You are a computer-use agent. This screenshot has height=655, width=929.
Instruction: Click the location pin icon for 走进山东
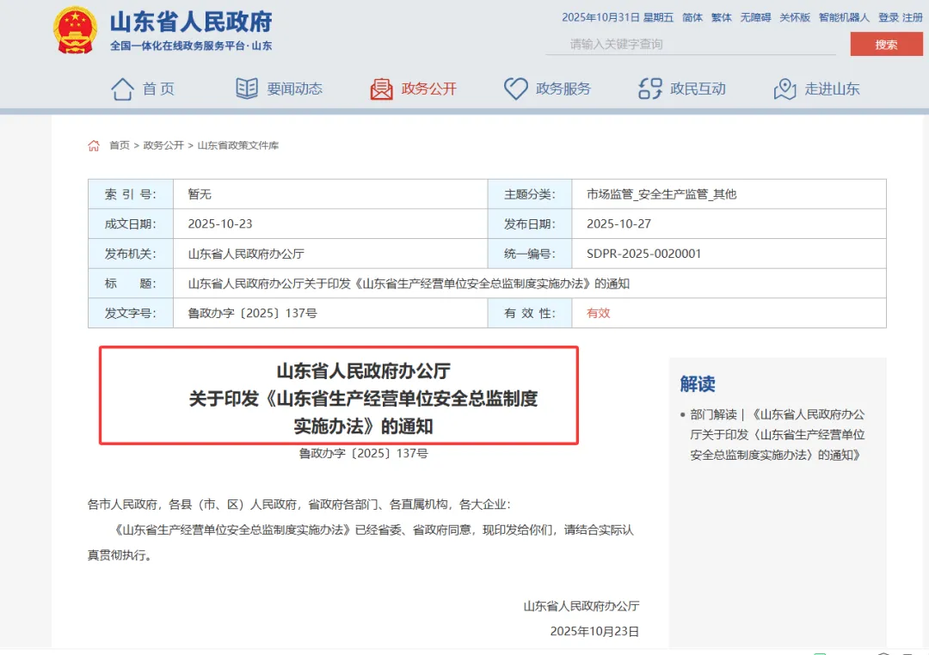[x=784, y=87]
